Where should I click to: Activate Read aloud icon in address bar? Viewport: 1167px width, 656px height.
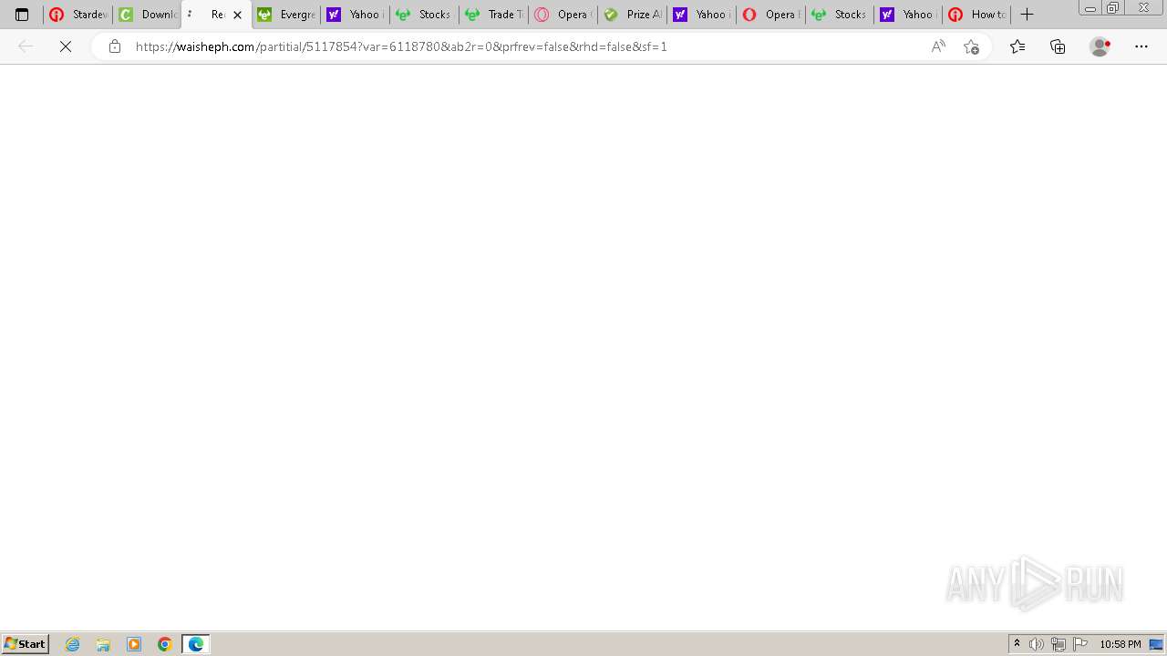point(938,46)
